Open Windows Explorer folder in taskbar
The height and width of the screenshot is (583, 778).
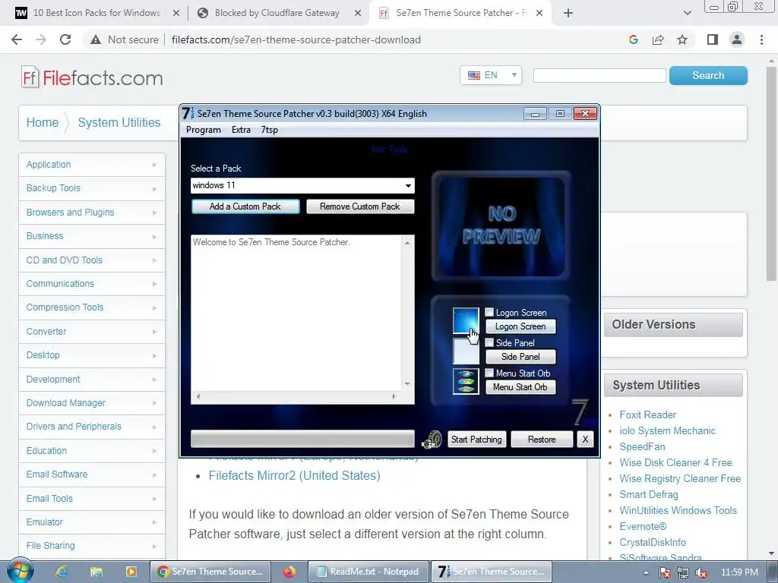96,572
